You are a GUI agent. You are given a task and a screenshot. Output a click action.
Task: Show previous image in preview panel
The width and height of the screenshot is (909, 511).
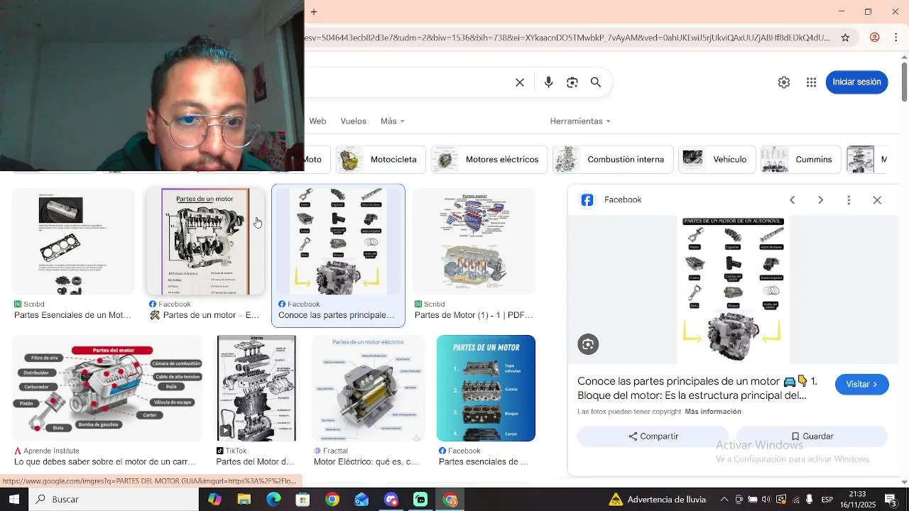click(793, 200)
